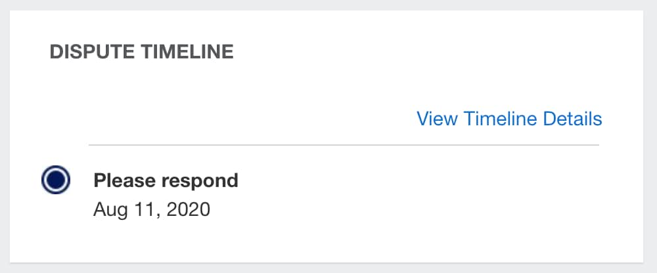Screen dimensions: 657x273
Task: Show full dispute timeline details
Action: [x=509, y=119]
